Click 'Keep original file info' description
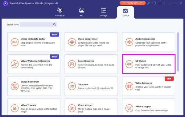This screenshot has height=117, width=185. pos(38,44)
